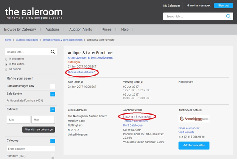This screenshot has width=237, height=159.
Task: Click Arthur Johnson & Sons logo thumbnail
Action: point(194,119)
